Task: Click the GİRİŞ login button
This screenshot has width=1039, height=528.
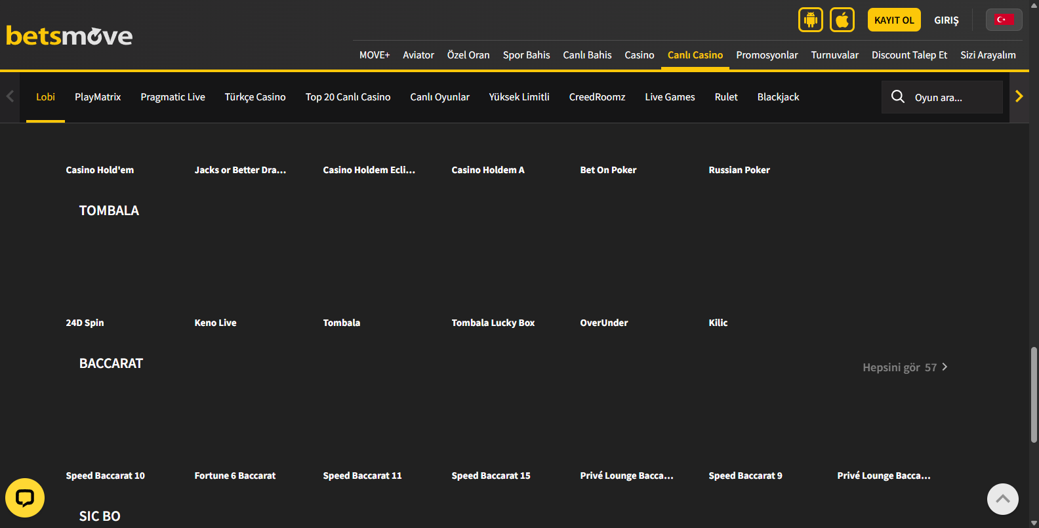Action: [946, 20]
